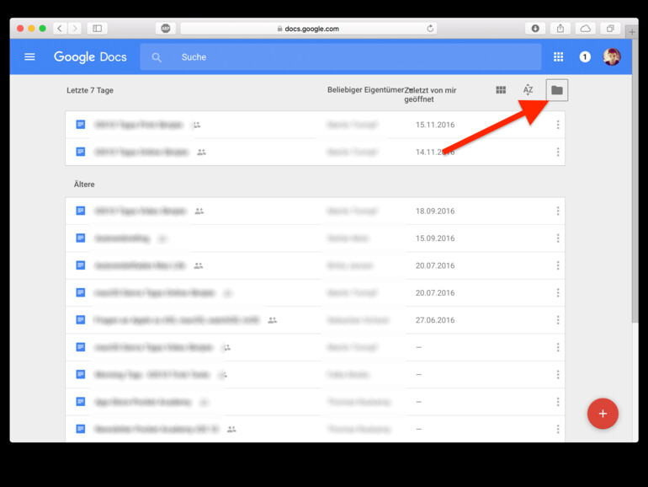Screen dimensions: 648x487
Task: Show iCloud tabs
Action: [585, 28]
